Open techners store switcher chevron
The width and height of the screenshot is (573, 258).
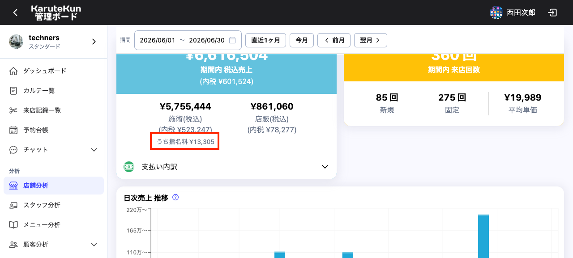point(94,42)
